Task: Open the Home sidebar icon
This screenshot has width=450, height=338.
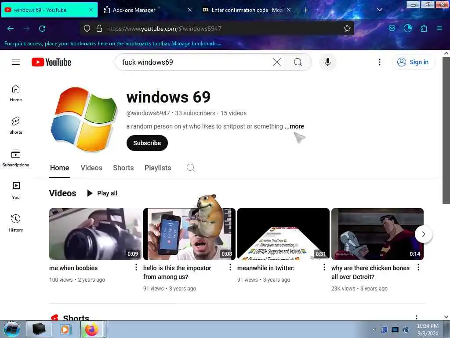Action: click(x=16, y=93)
